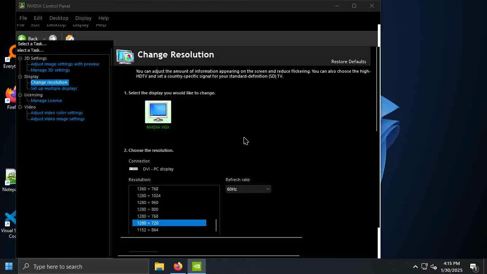Image resolution: width=487 pixels, height=274 pixels.
Task: Collapse the Display tree node
Action: coord(20,76)
